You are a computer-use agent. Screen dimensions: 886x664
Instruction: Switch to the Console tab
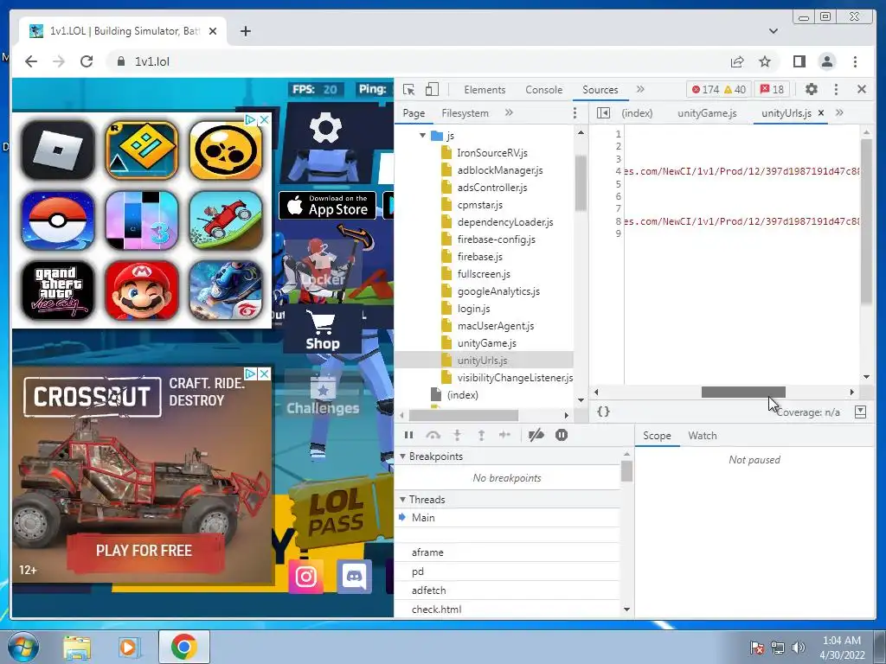[544, 90]
